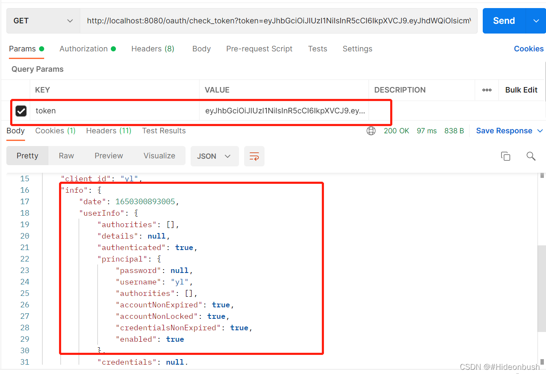
Task: Click the token value cell
Action: coord(284,111)
